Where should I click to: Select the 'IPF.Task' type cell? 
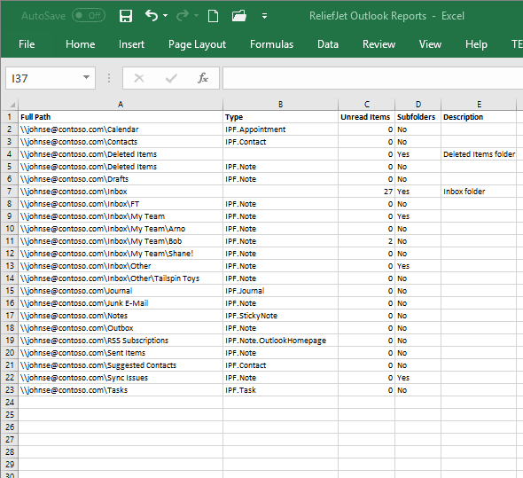(x=280, y=390)
